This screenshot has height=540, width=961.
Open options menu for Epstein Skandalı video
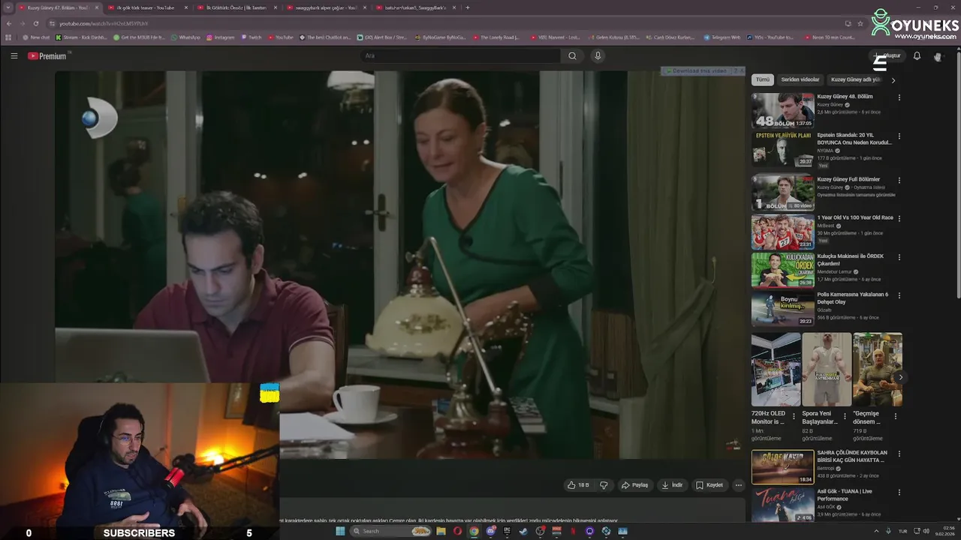pyautogui.click(x=899, y=136)
